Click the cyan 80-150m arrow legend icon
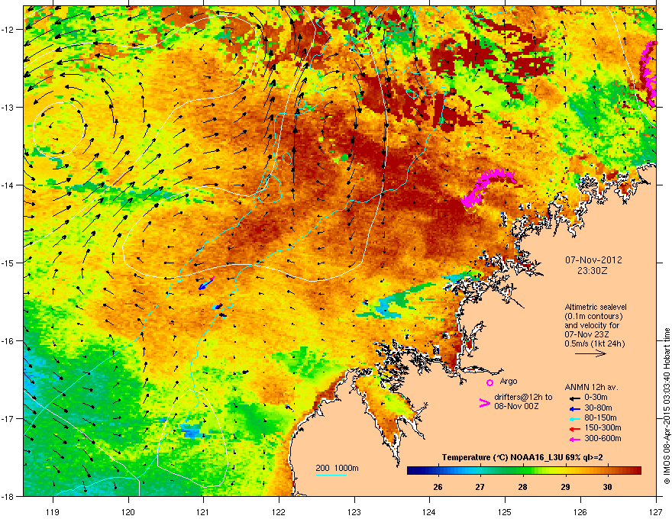This screenshot has width=672, height=519. 574,418
